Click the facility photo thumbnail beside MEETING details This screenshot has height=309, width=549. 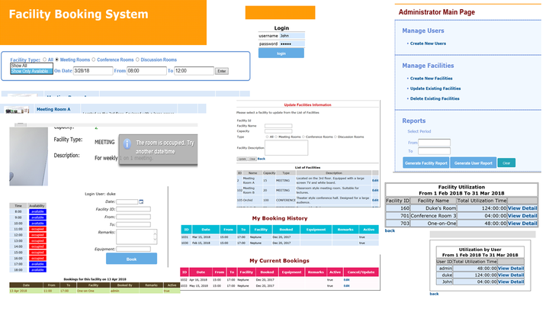coord(29,156)
